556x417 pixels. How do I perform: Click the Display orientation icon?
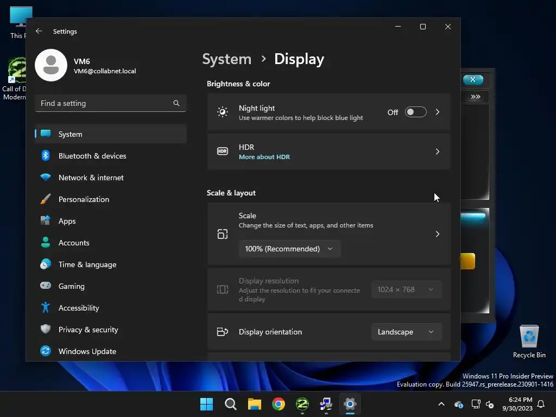tap(222, 332)
